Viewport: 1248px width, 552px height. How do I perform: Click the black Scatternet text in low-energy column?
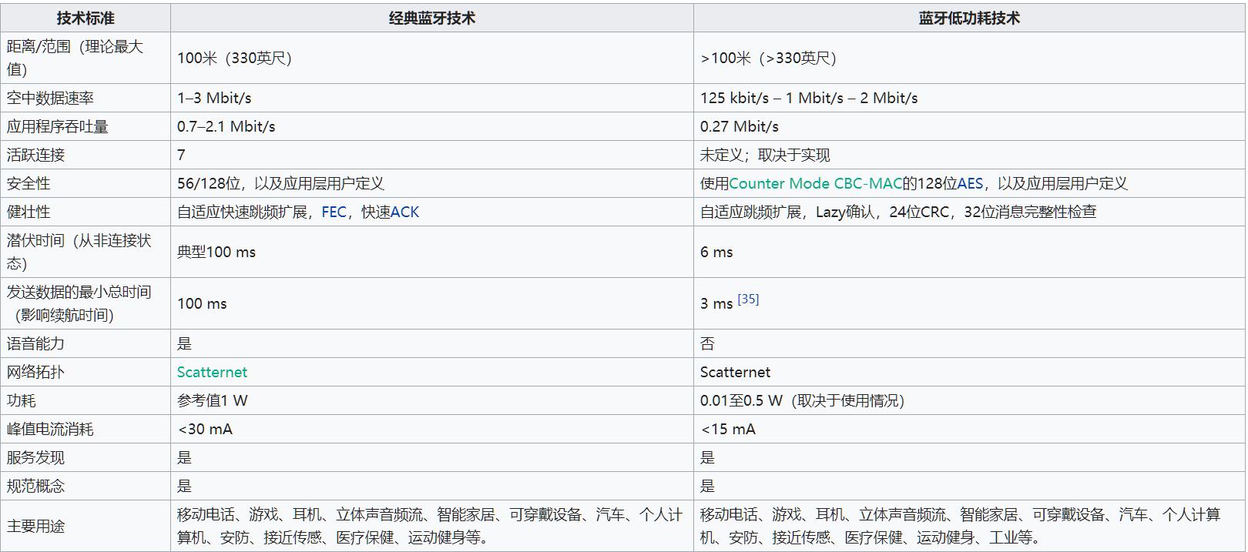click(735, 372)
